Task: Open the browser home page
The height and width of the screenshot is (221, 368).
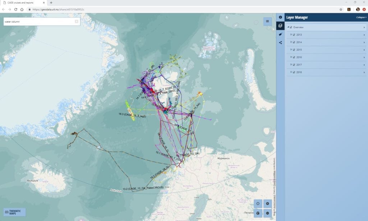Action: [22, 9]
